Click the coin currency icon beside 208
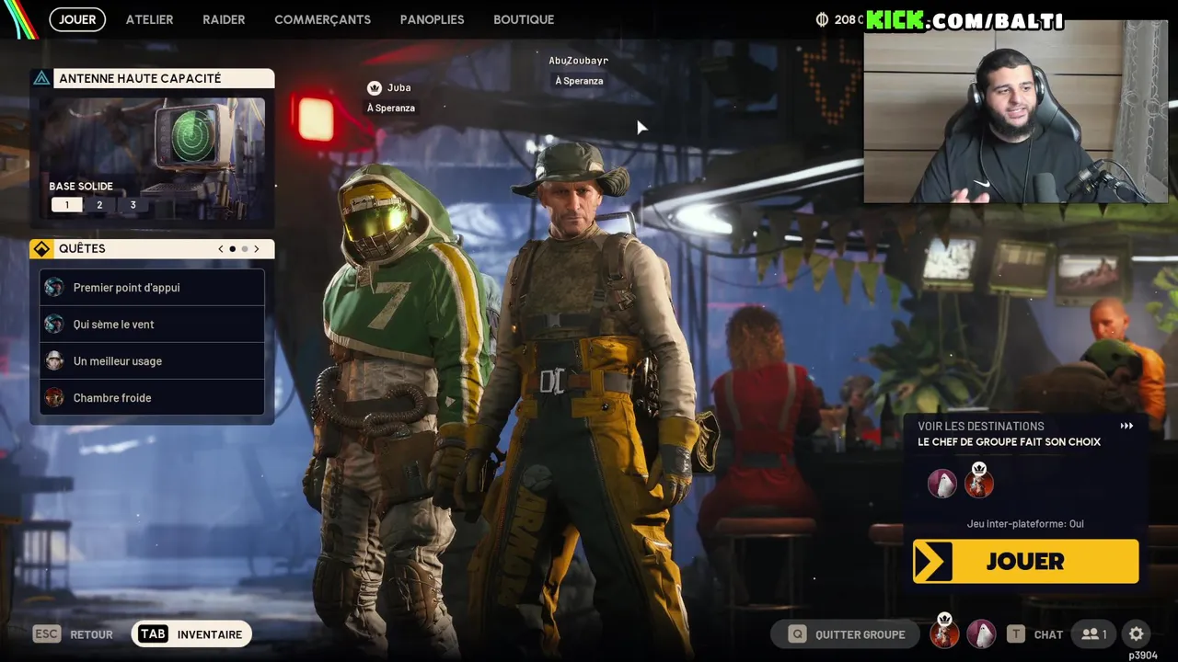 click(x=822, y=19)
